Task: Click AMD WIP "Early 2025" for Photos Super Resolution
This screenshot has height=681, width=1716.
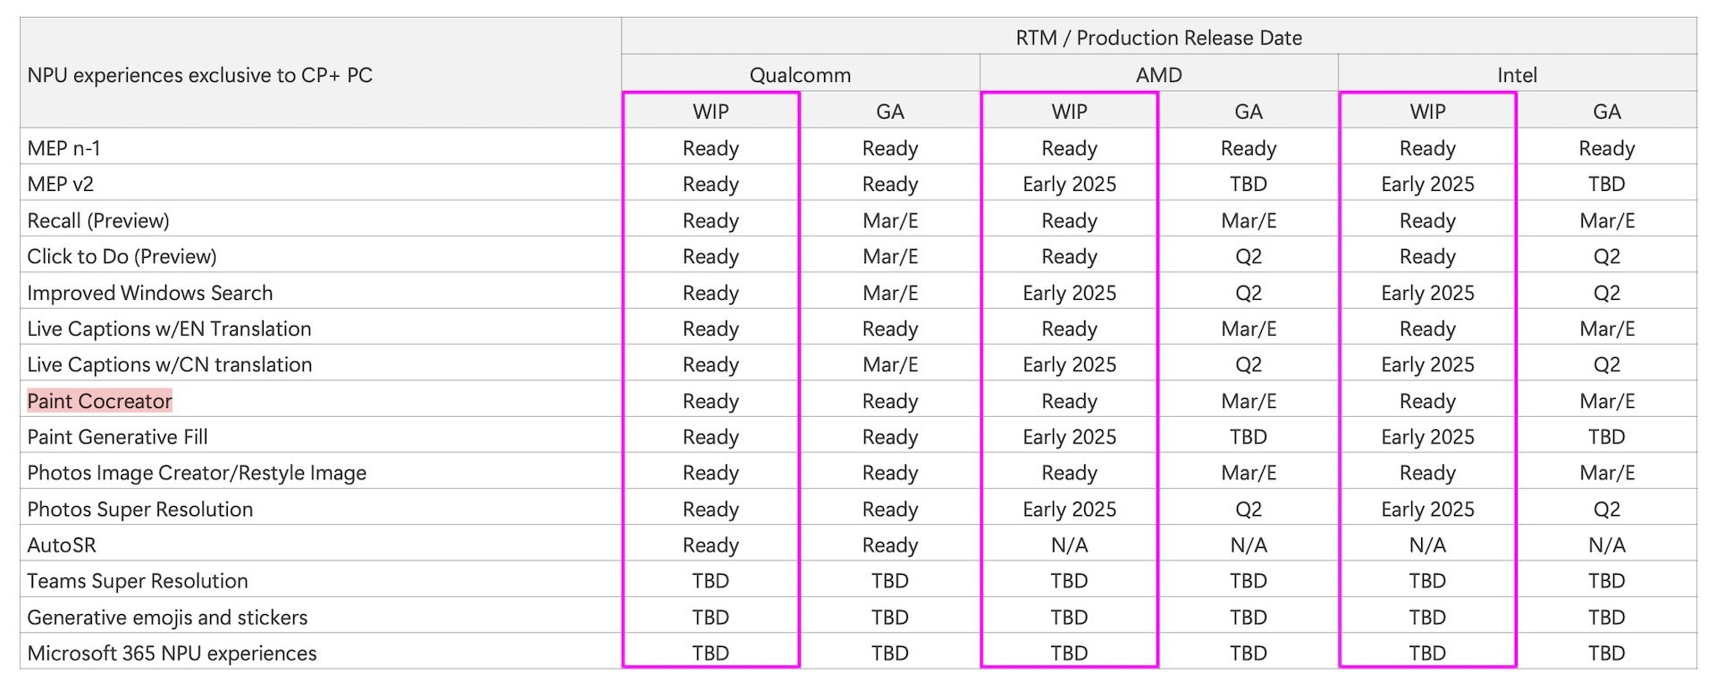Action: point(1069,509)
